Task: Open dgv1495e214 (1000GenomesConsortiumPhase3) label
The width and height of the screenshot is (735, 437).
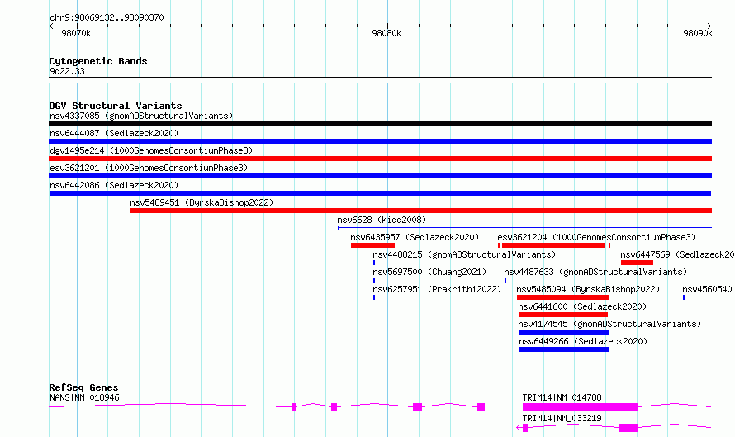Action: click(151, 150)
